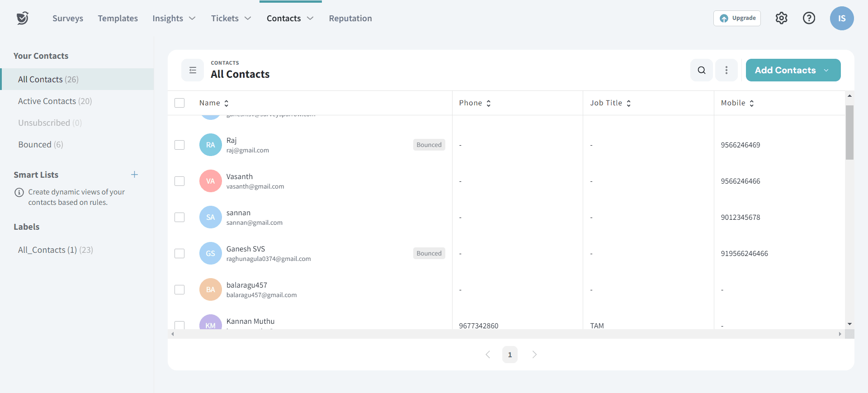Open the Tickets dropdown menu
The width and height of the screenshot is (868, 393).
tap(231, 19)
